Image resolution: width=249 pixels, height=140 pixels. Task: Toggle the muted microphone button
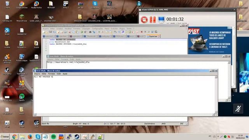click(238, 108)
